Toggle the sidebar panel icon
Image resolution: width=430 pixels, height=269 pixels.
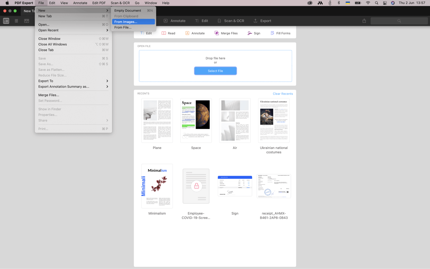[6, 21]
